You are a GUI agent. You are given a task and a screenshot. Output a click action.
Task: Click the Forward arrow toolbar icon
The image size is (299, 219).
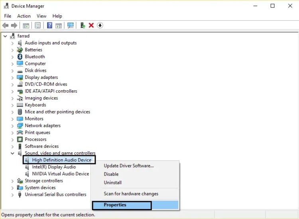point(14,25)
